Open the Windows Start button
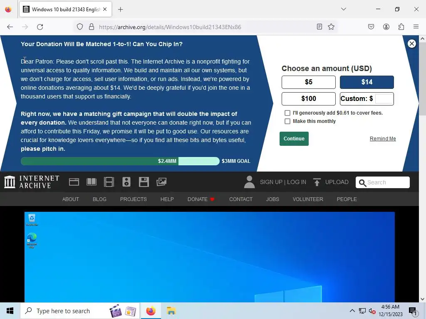 point(10,311)
